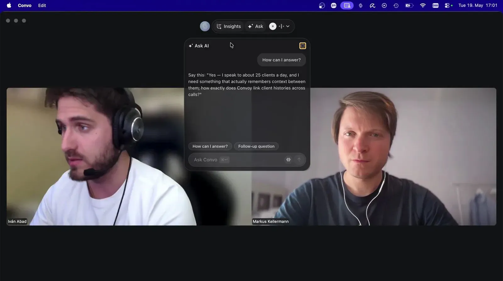Open the Convo menu in the menu bar
The image size is (503, 281).
click(25, 5)
